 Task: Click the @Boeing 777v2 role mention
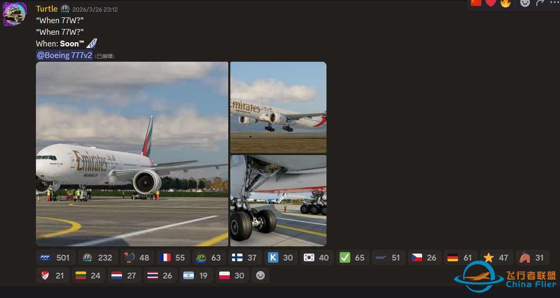64,55
